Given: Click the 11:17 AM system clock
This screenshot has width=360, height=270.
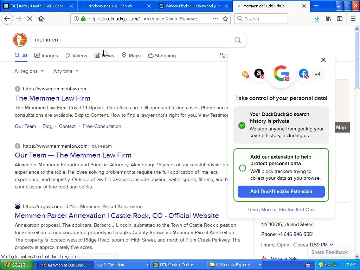Looking at the screenshot, I should (347, 265).
